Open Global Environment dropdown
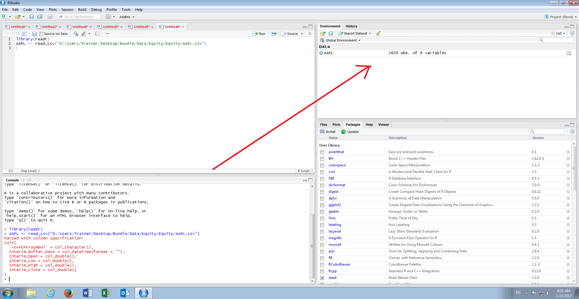The image size is (579, 299). [340, 40]
